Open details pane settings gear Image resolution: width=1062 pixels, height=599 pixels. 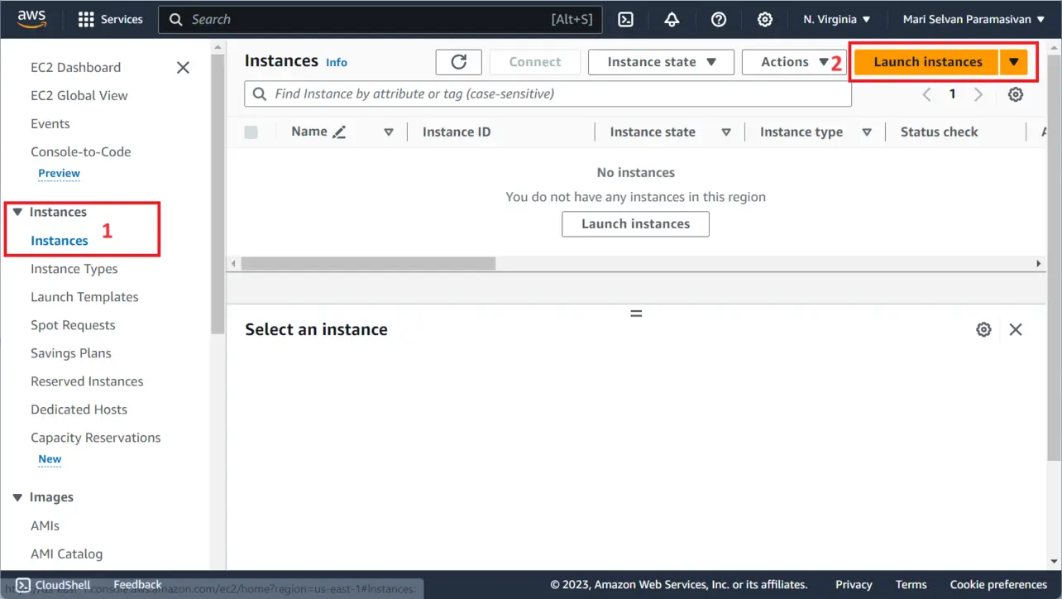(983, 329)
